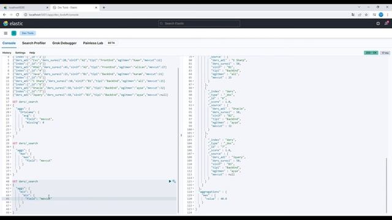Focus the Search Elastic field
The image size is (392, 220).
click(199, 23)
